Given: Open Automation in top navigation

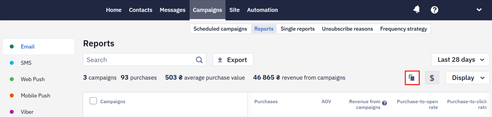Looking at the screenshot, I should point(262,10).
